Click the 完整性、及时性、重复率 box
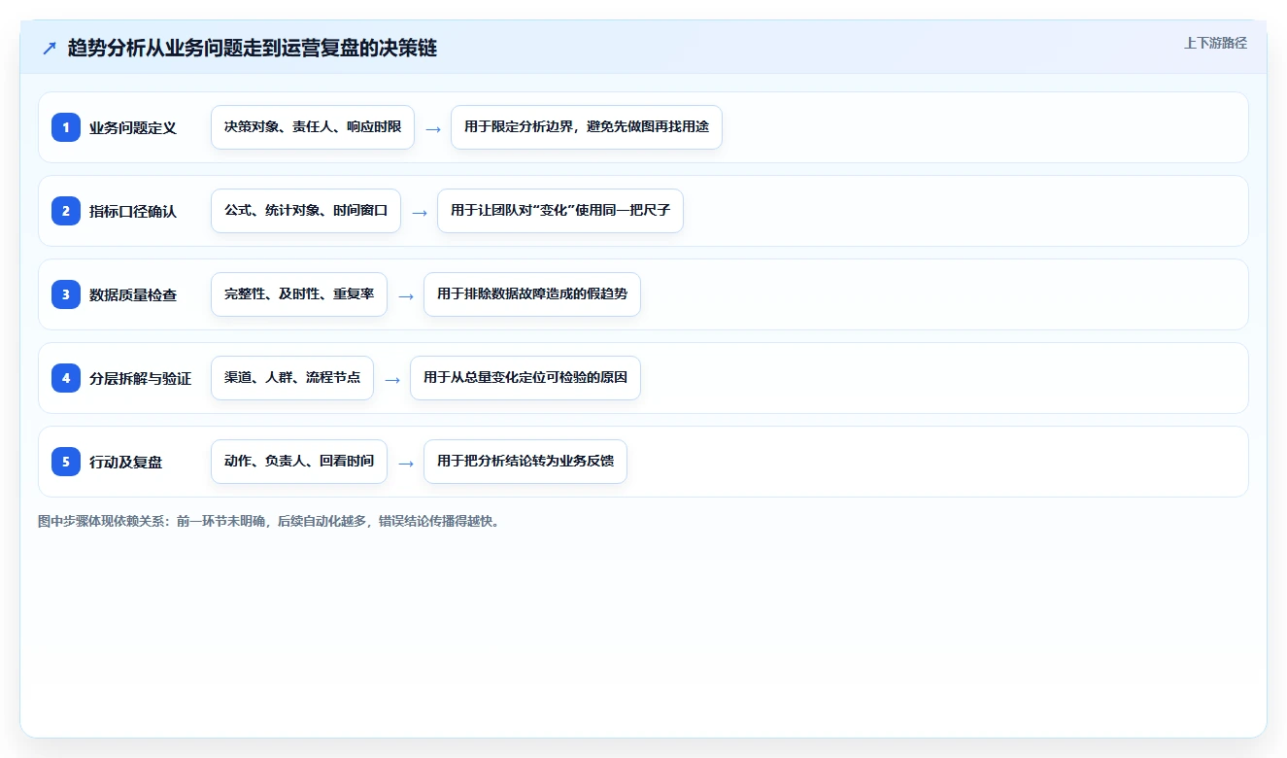Image resolution: width=1287 pixels, height=758 pixels. [x=299, y=294]
